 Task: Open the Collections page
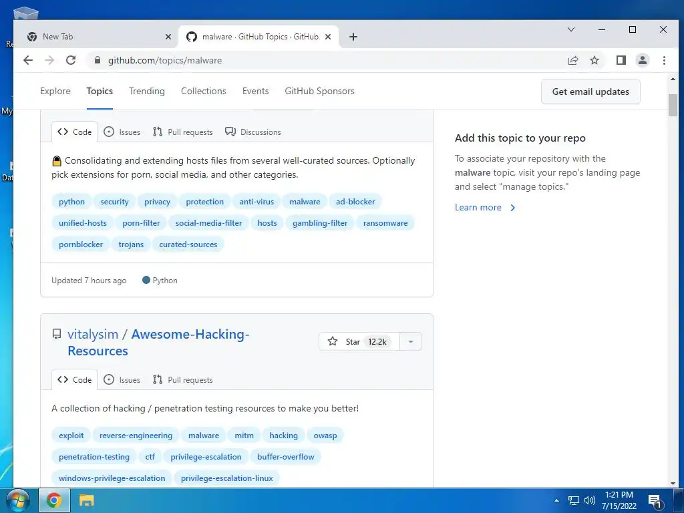tap(203, 91)
